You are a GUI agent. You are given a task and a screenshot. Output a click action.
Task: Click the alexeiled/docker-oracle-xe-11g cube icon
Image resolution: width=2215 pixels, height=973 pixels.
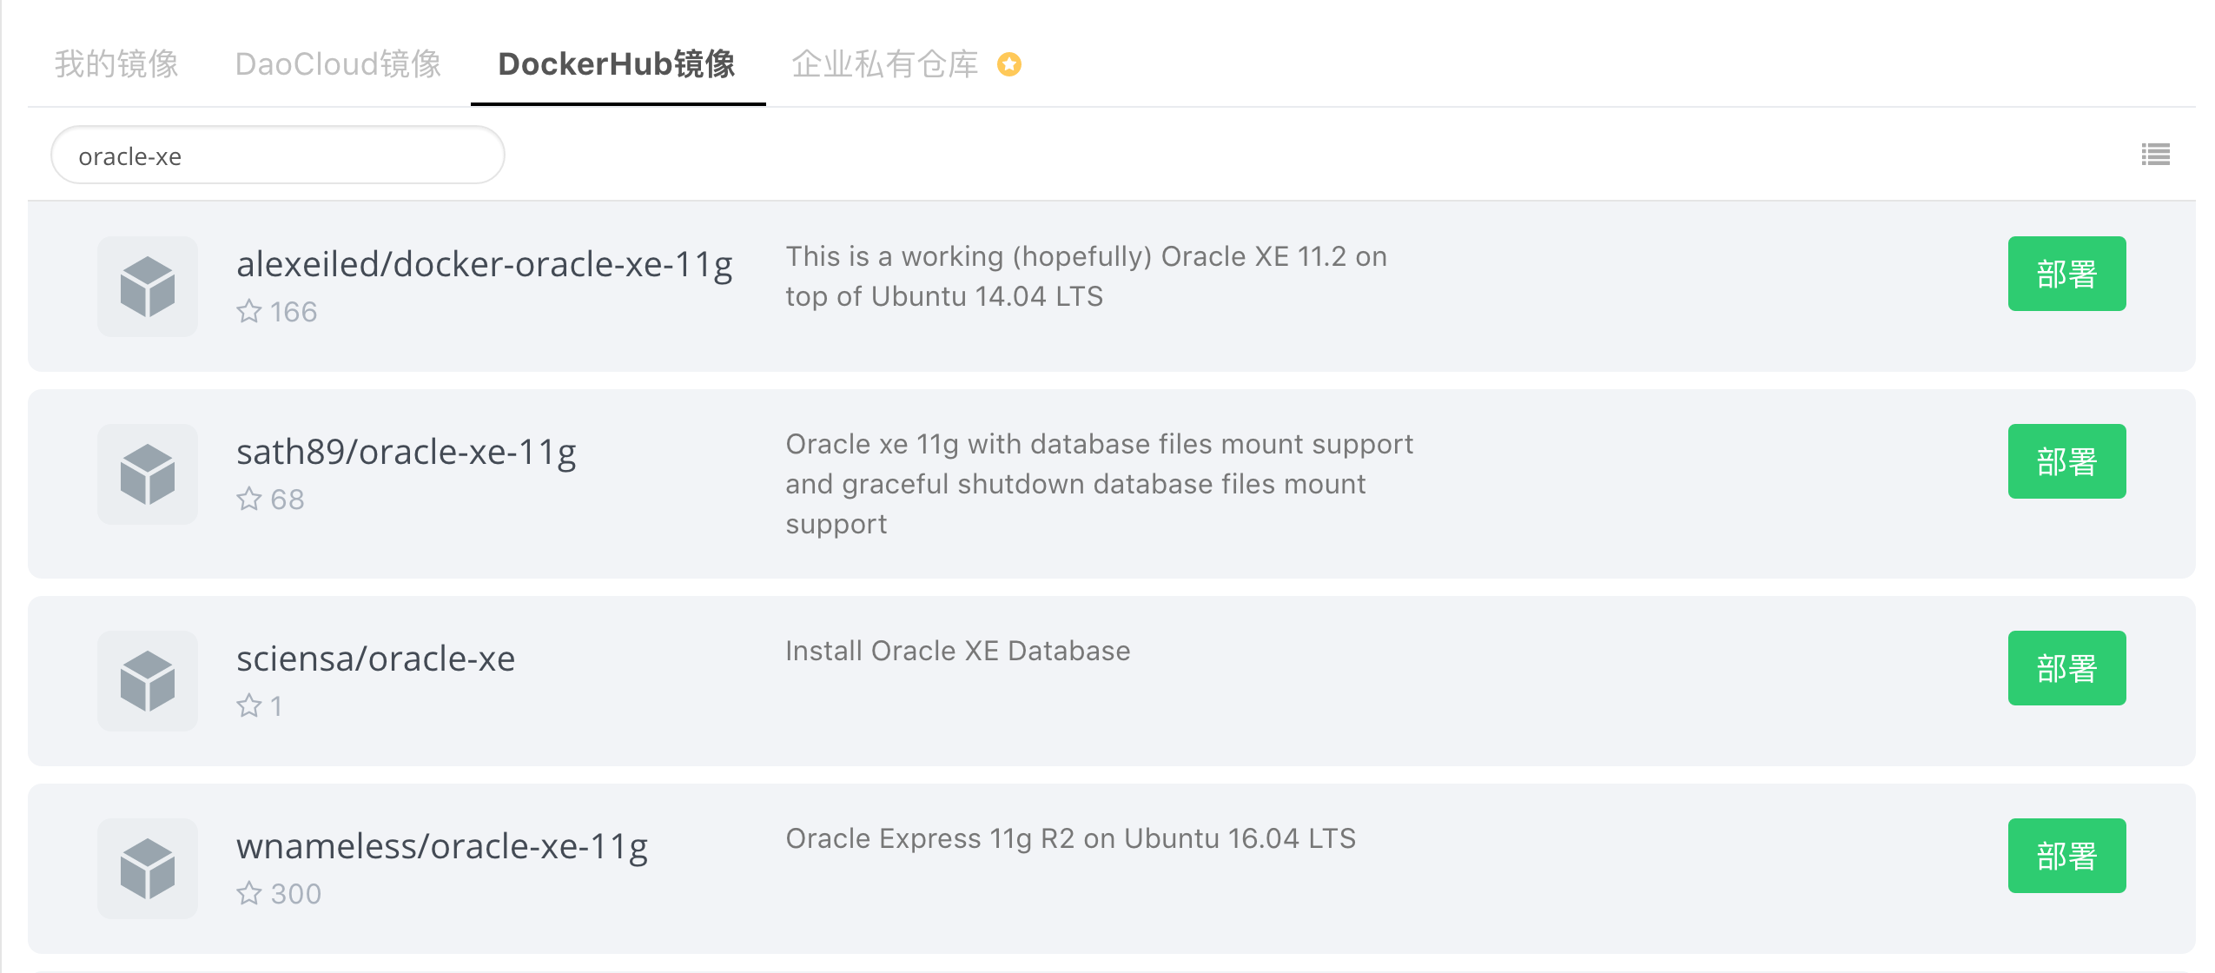tap(148, 287)
